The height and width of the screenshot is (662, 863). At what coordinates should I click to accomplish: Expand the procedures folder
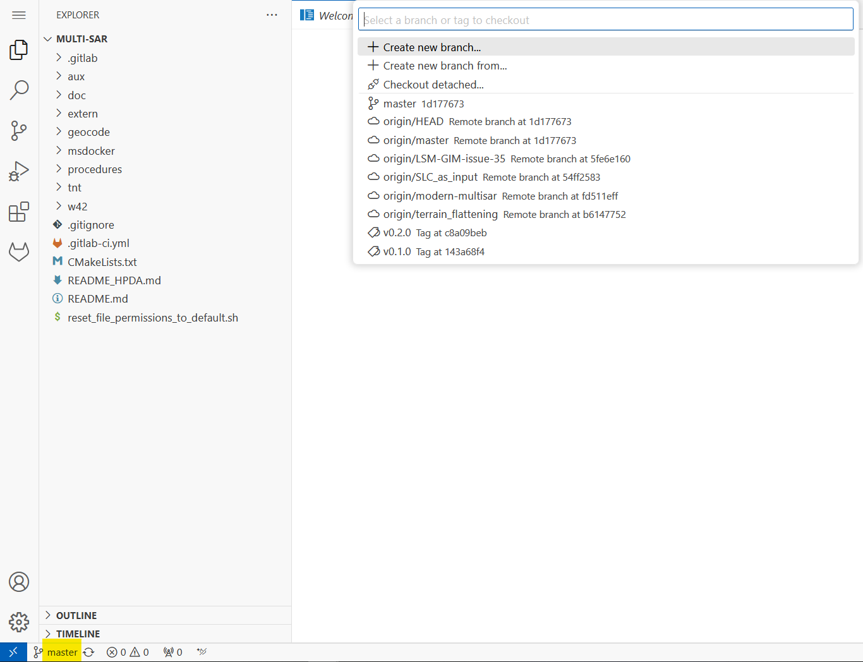click(164, 169)
